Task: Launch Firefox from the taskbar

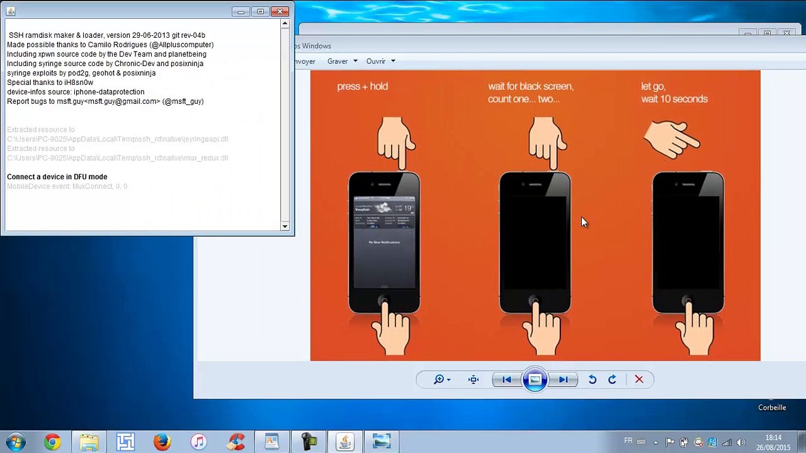Action: [162, 442]
